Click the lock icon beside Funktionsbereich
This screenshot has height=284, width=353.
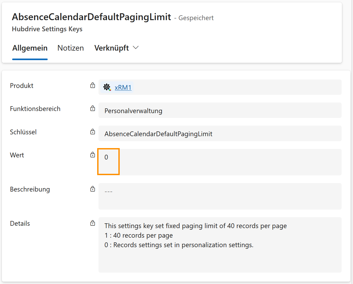[92, 108]
